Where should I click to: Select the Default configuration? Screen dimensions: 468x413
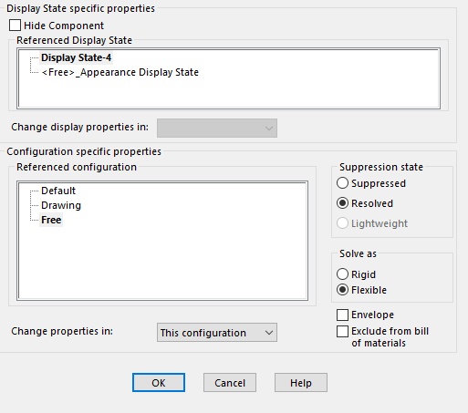58,191
